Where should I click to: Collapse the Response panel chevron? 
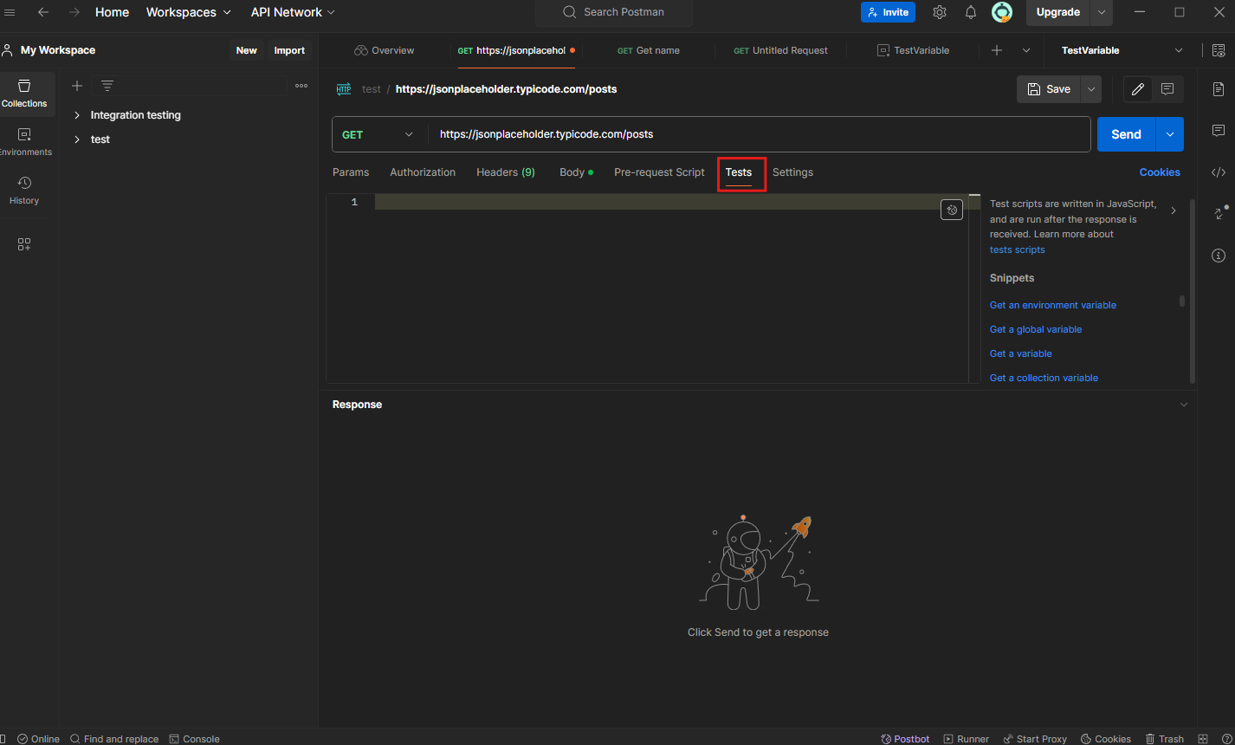(x=1184, y=405)
